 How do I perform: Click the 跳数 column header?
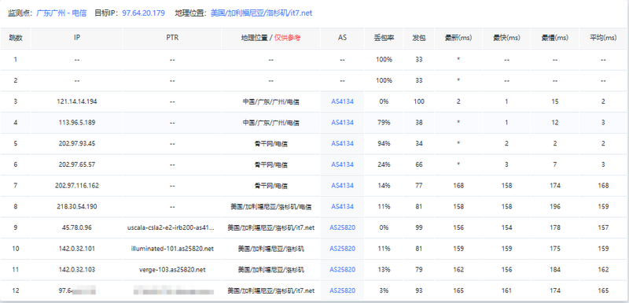(x=16, y=38)
